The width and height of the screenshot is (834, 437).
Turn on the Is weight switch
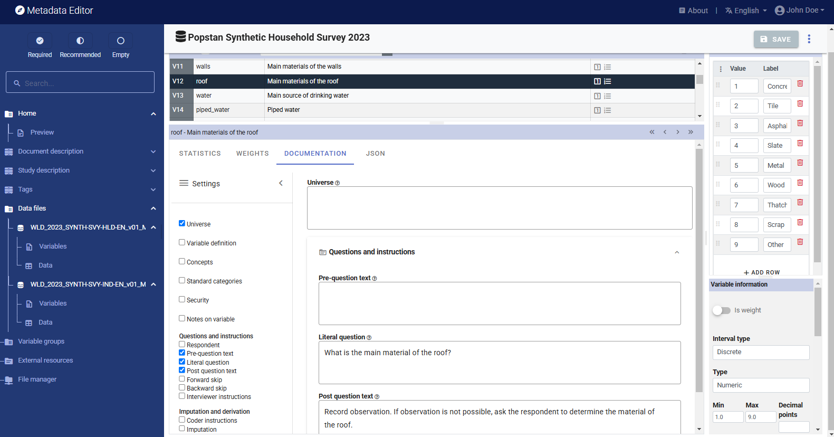click(x=721, y=310)
